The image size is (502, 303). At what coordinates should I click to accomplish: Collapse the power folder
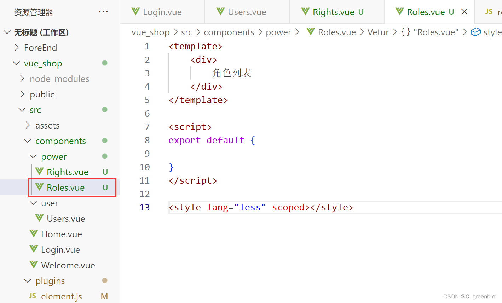(x=33, y=156)
